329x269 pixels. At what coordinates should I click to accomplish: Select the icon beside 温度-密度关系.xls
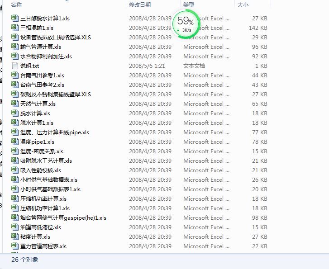tap(15, 151)
